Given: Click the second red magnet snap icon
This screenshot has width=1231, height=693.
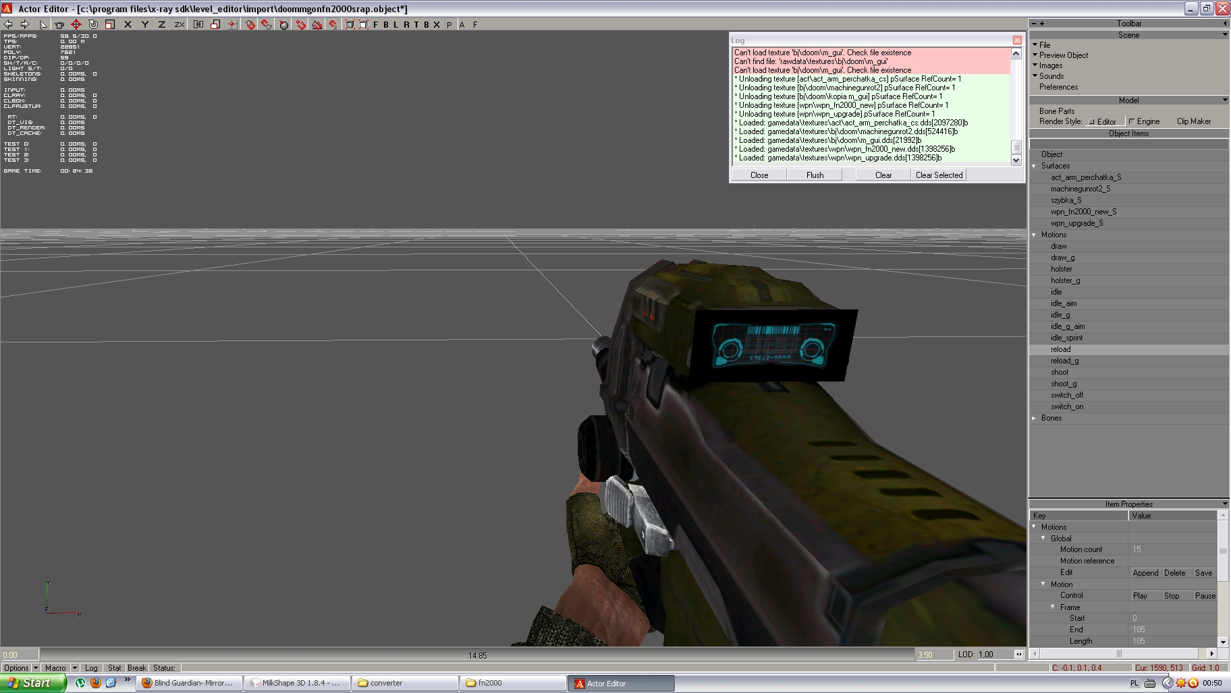Looking at the screenshot, I should click(x=267, y=24).
